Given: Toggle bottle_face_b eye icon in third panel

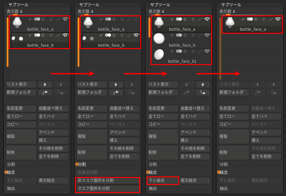Looking at the screenshot, I should (207, 35).
